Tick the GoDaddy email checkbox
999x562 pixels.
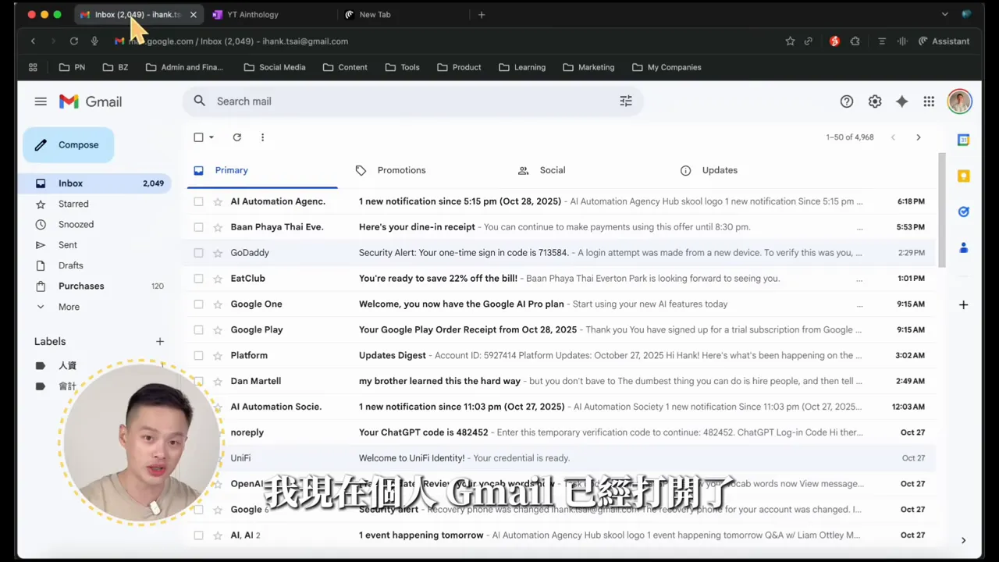198,253
